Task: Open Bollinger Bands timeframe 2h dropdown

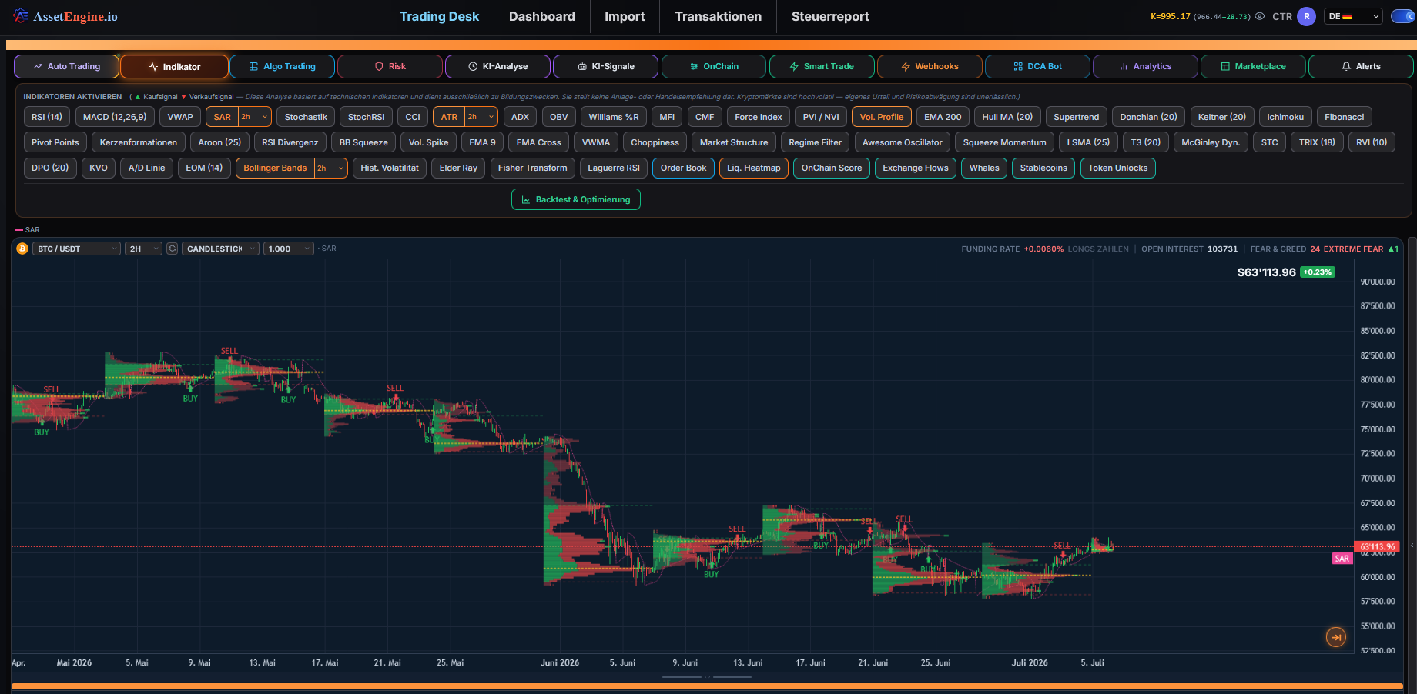Action: 331,168
